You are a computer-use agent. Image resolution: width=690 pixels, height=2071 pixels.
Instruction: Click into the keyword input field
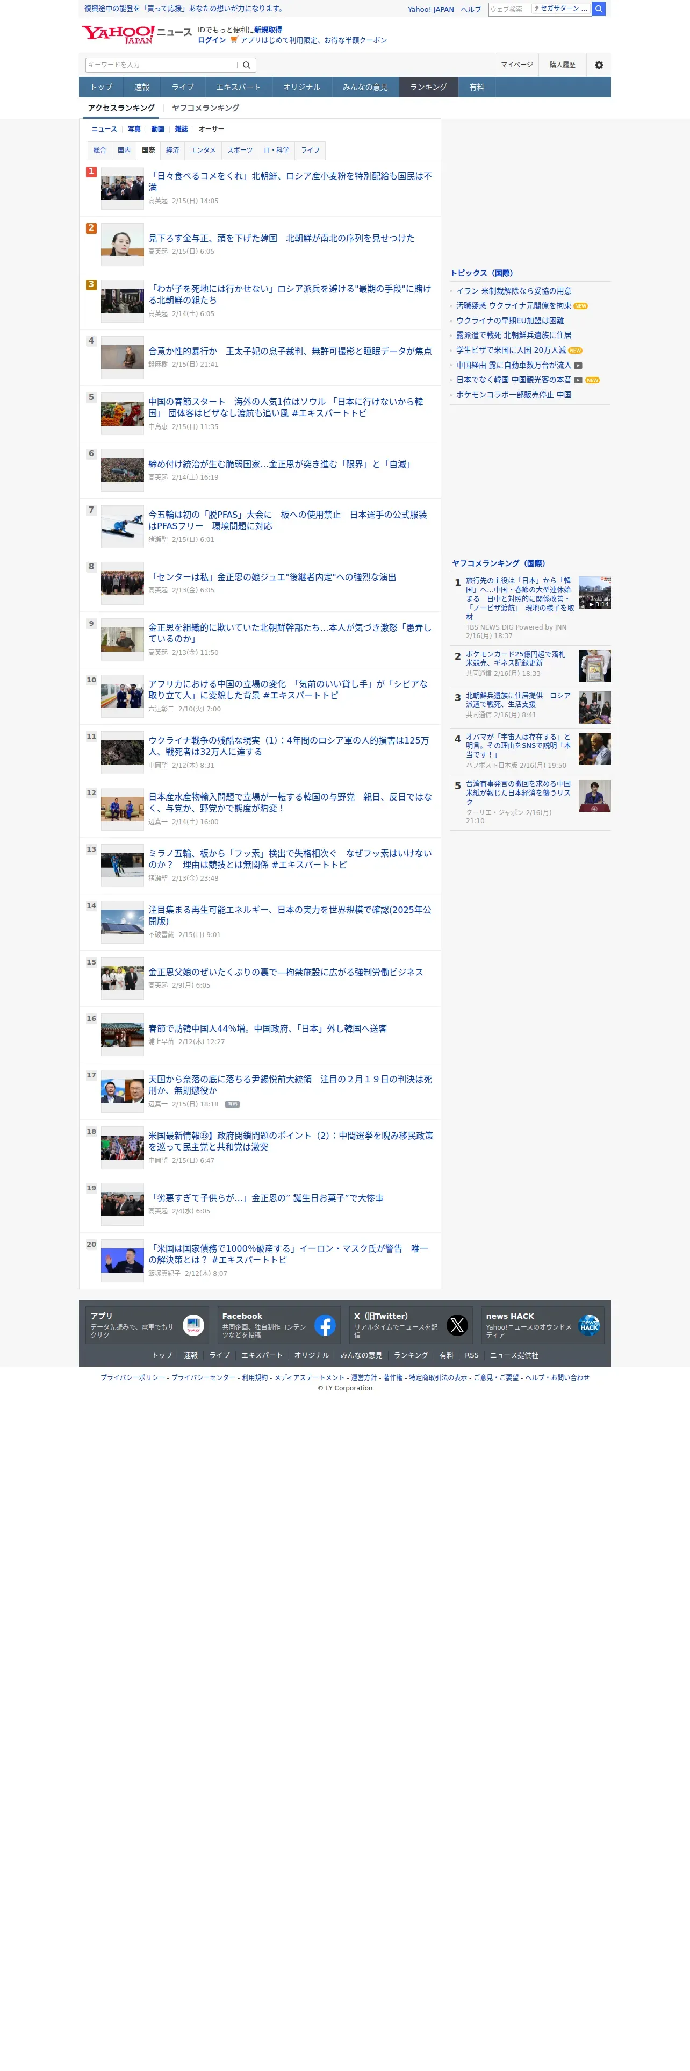click(x=161, y=65)
